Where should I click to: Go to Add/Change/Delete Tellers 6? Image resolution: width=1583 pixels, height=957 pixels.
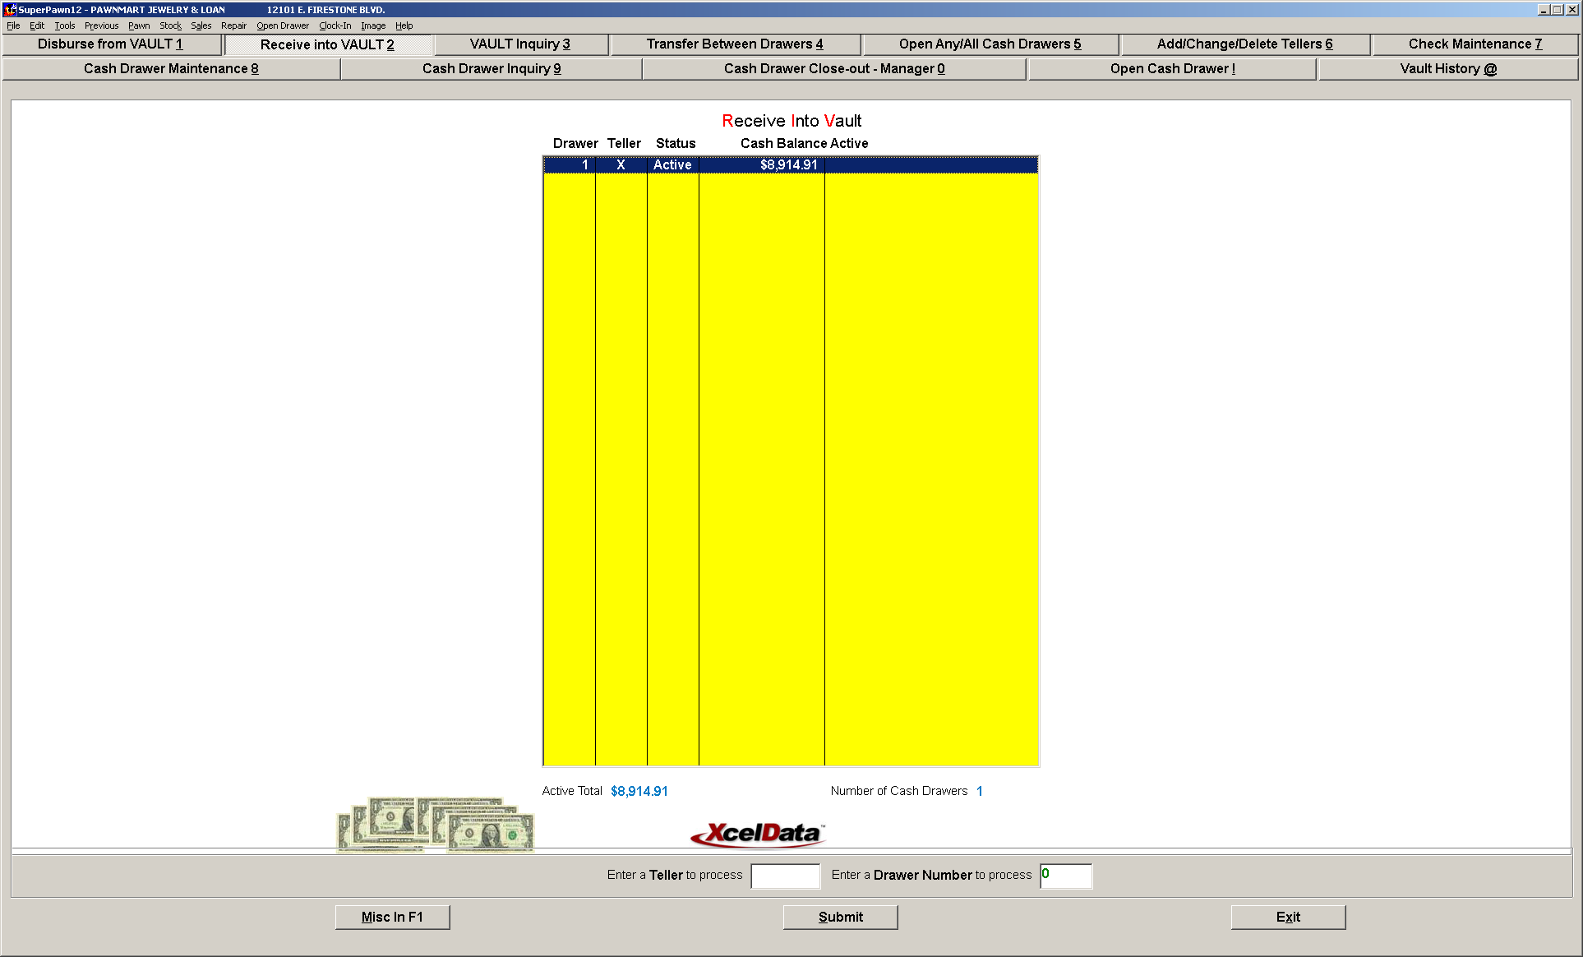pyautogui.click(x=1245, y=44)
